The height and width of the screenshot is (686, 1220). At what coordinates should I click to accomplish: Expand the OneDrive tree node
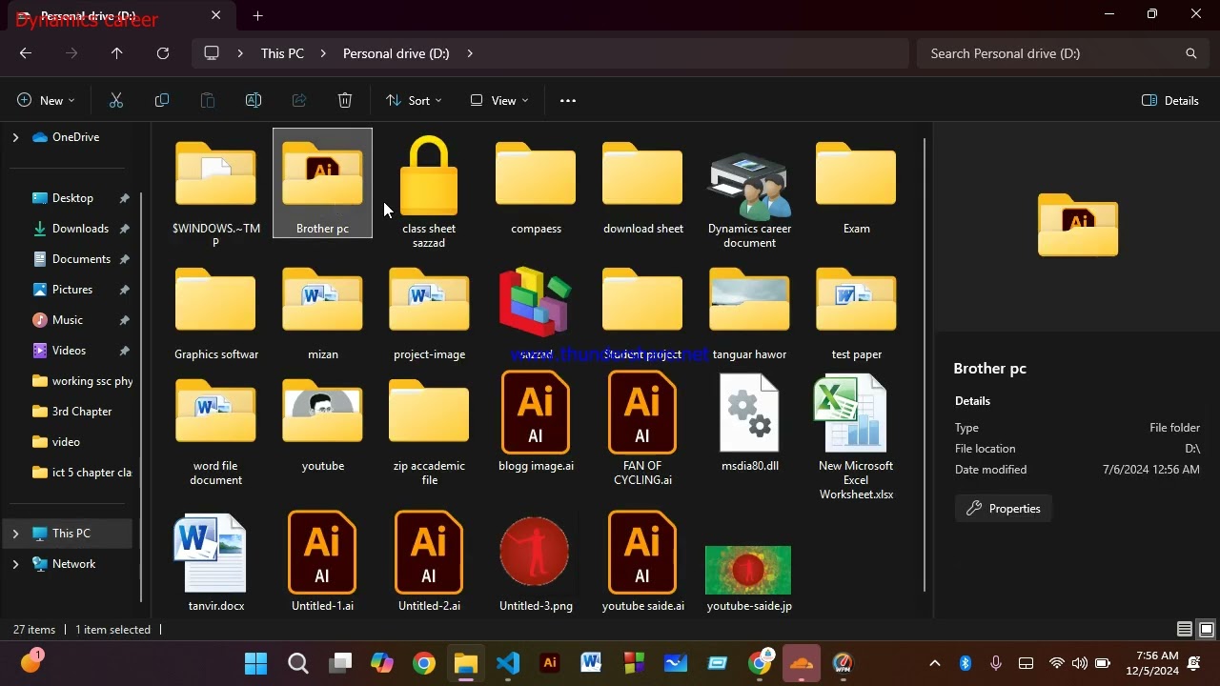tap(15, 137)
